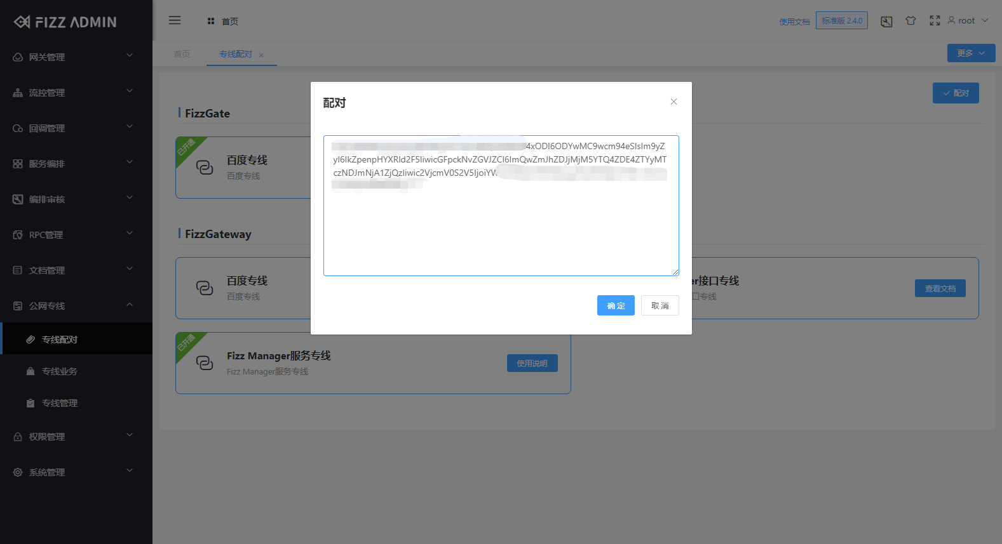Click the 配对 button at top right
Viewport: 1002px width, 544px height.
[956, 93]
